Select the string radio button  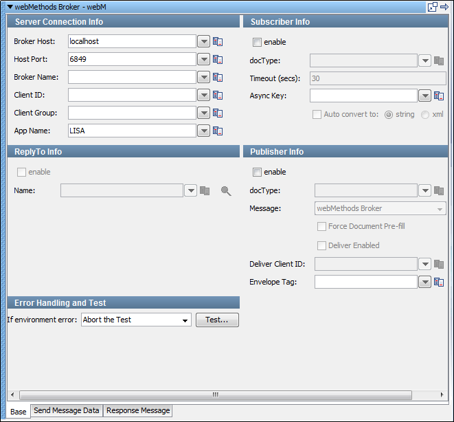(x=389, y=114)
